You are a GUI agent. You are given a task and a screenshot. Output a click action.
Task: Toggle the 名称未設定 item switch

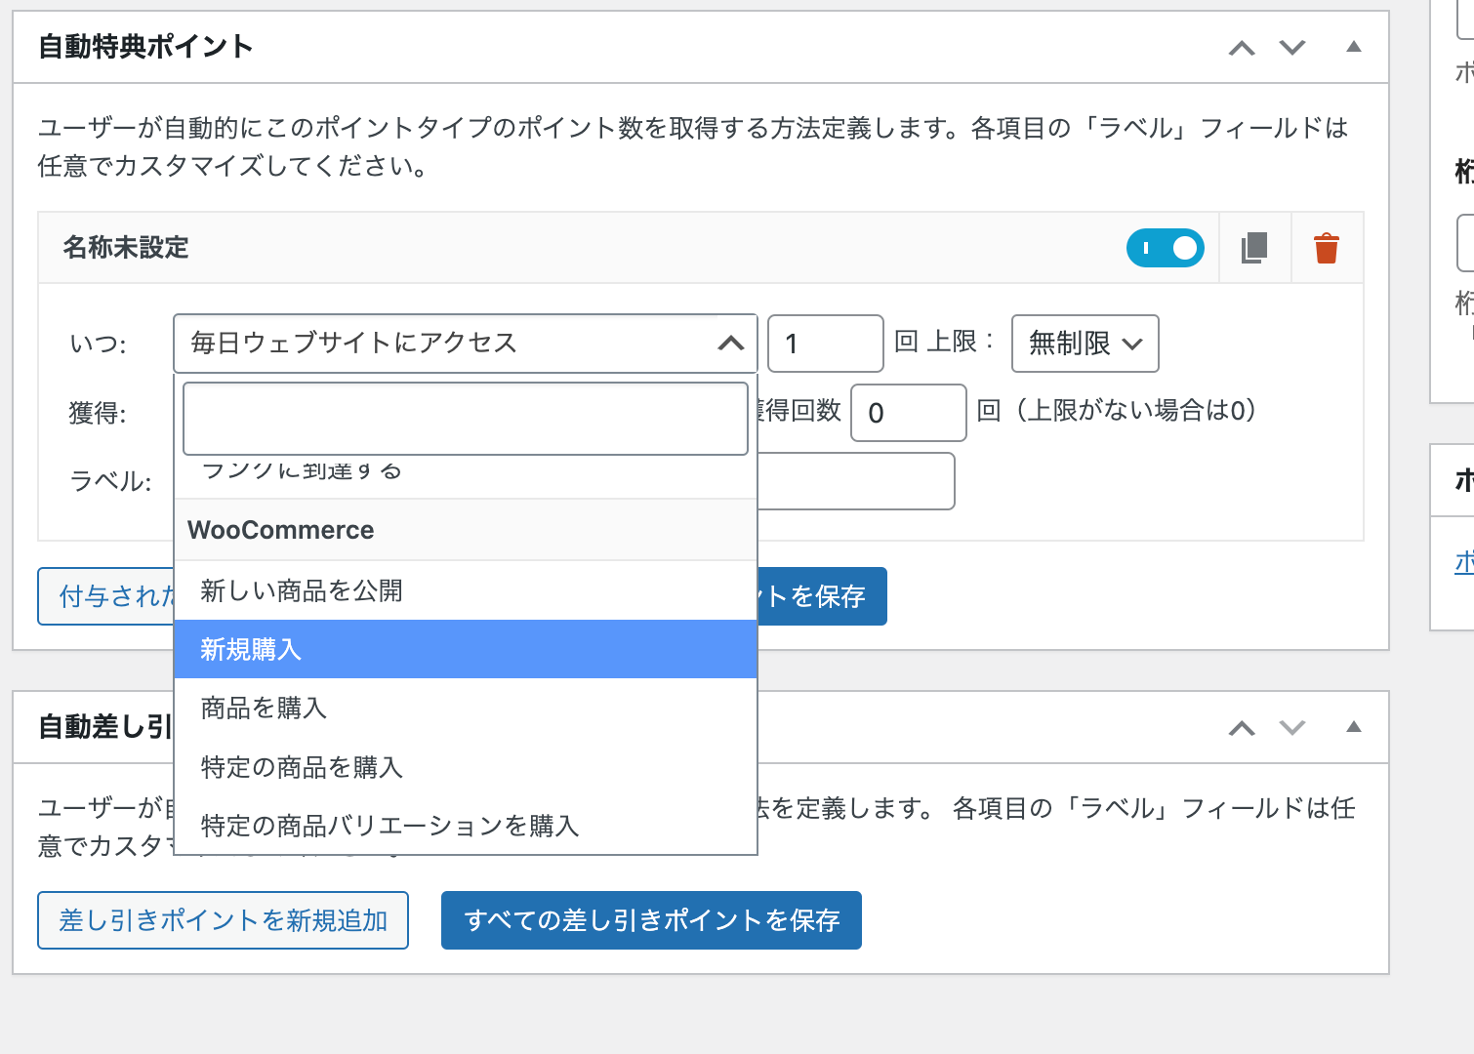(x=1165, y=248)
